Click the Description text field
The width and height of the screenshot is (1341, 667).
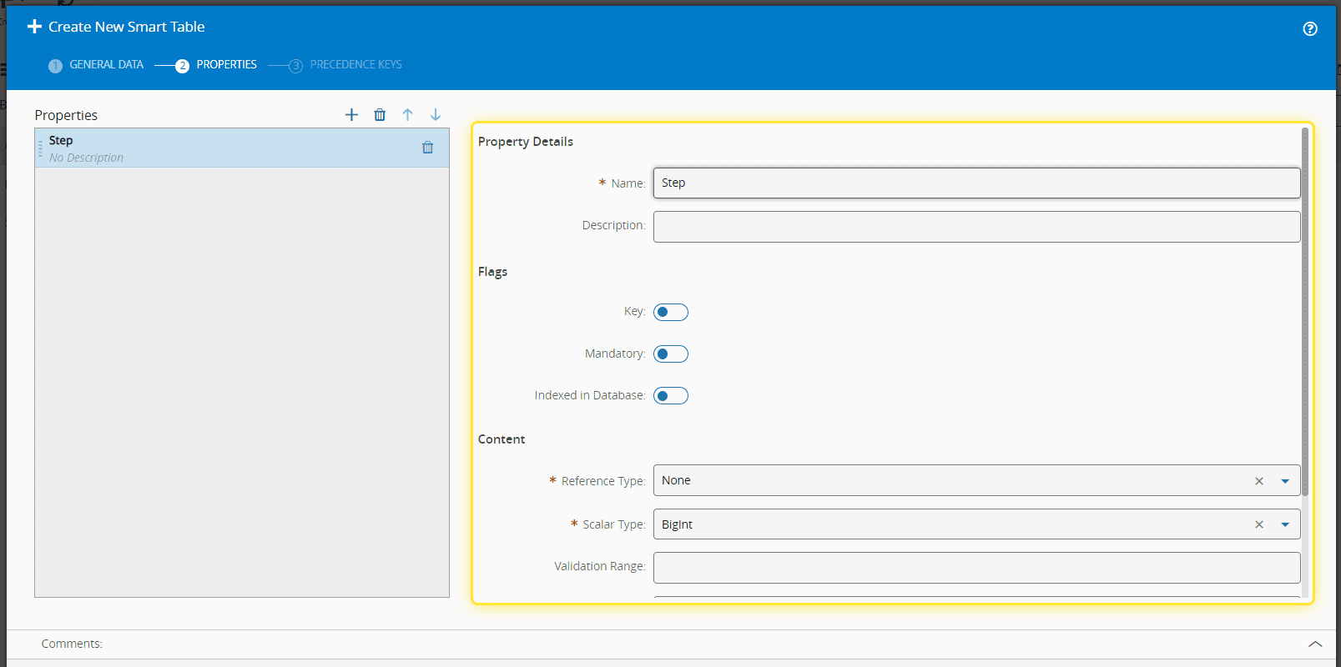[976, 227]
